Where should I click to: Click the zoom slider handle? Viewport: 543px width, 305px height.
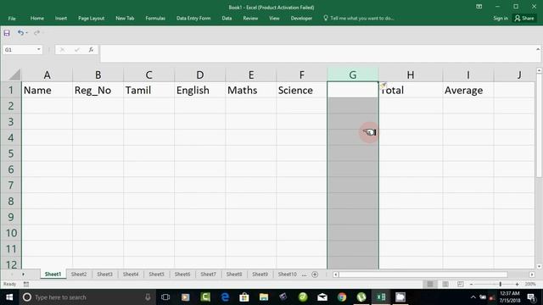click(500, 284)
